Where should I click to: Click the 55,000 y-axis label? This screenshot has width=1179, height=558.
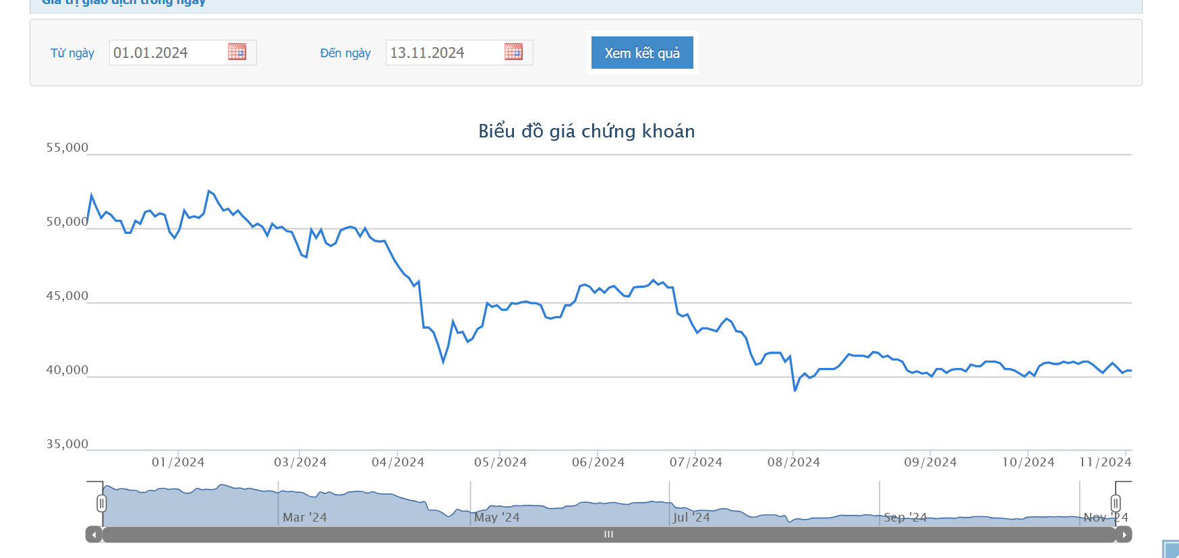pos(67,148)
